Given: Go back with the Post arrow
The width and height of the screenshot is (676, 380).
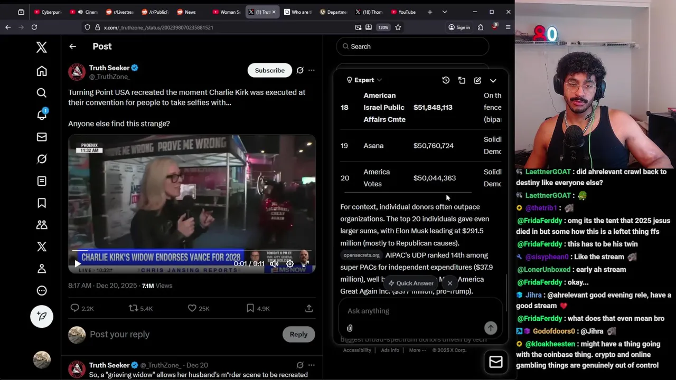Looking at the screenshot, I should click(72, 46).
